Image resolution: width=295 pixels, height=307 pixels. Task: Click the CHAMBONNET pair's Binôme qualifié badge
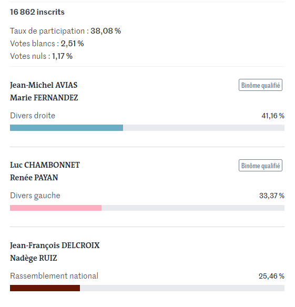coord(260,166)
